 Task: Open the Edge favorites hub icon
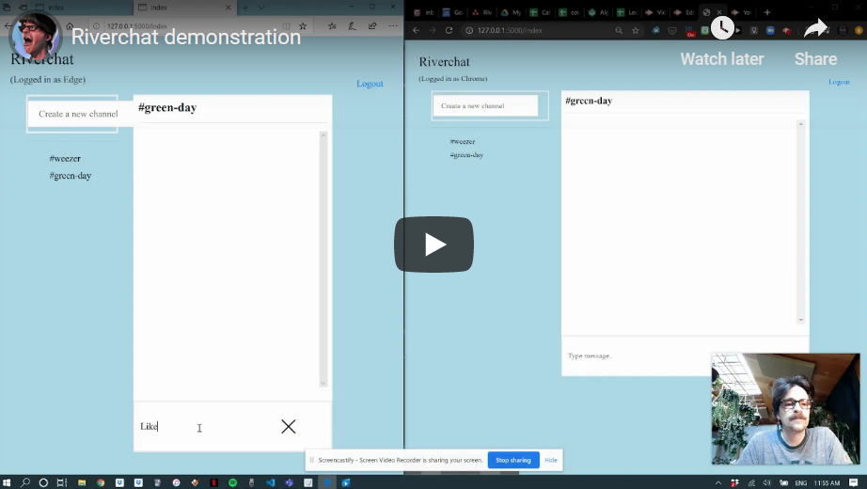[332, 26]
